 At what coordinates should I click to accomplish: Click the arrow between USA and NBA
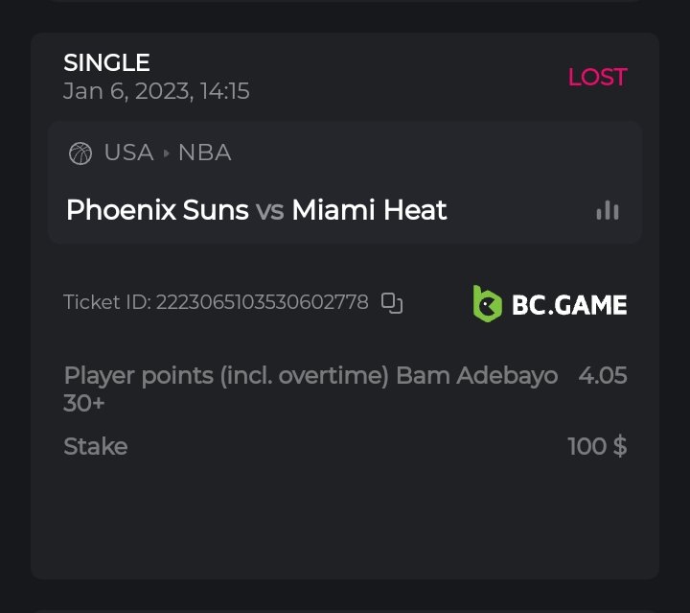(x=166, y=153)
